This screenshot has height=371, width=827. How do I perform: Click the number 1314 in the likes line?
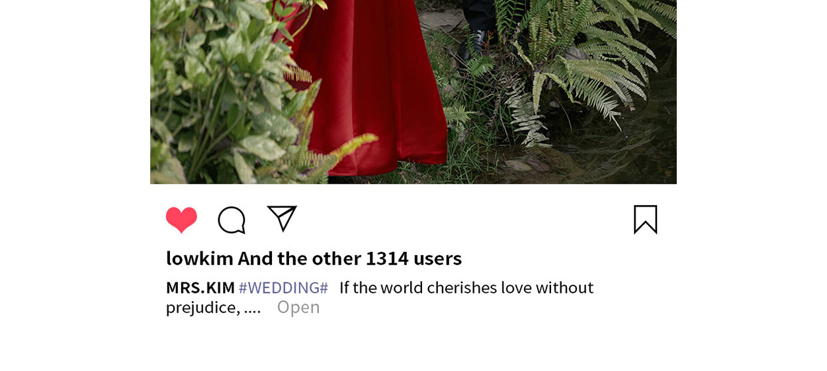pos(387,258)
